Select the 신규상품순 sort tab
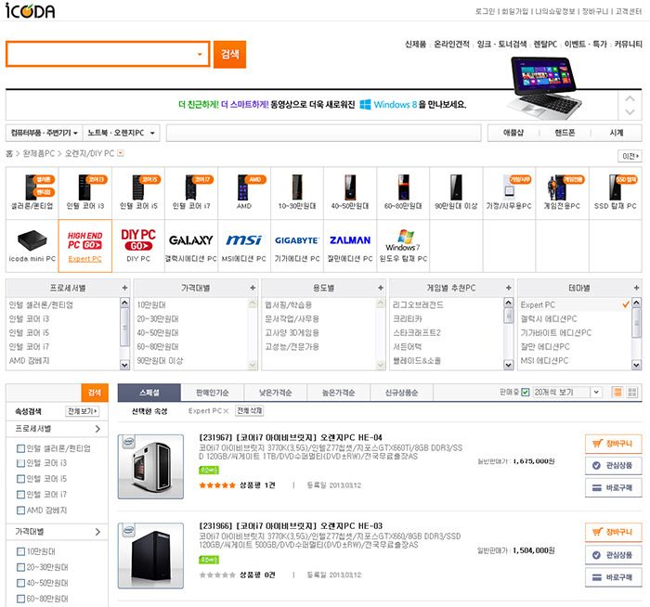650x607 pixels. click(401, 393)
